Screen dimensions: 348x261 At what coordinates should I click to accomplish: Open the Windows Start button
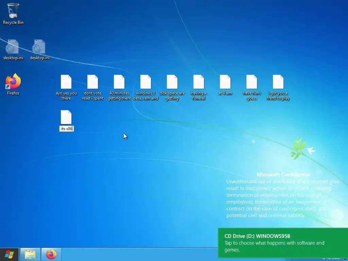point(9,254)
